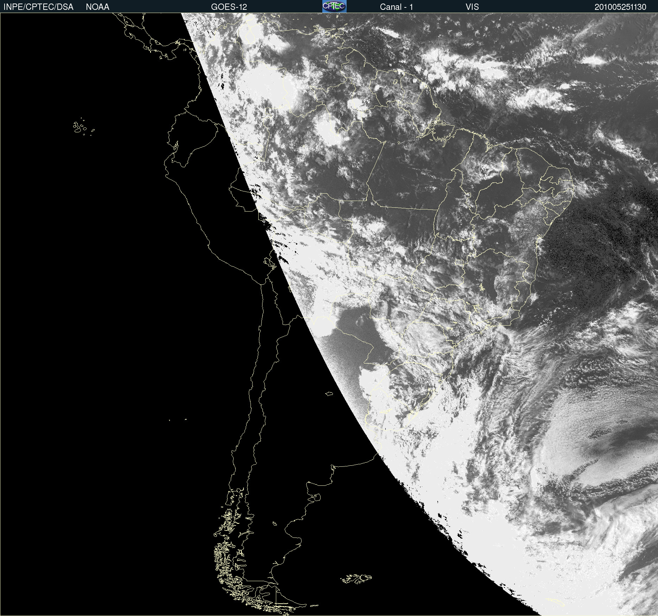Click the GOES-12 satellite label
This screenshot has width=658, height=616.
(x=229, y=7)
